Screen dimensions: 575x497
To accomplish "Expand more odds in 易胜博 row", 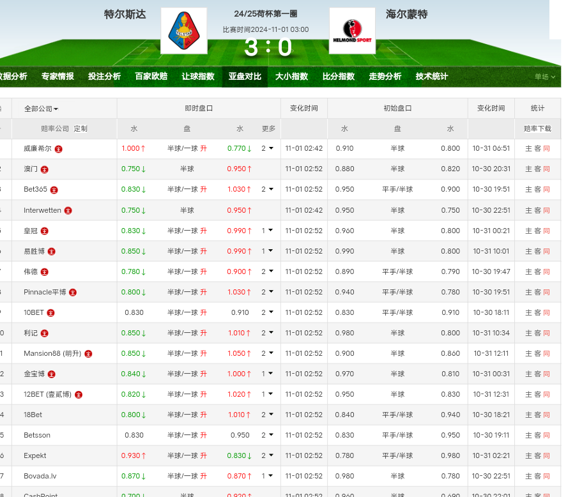I will 267,251.
